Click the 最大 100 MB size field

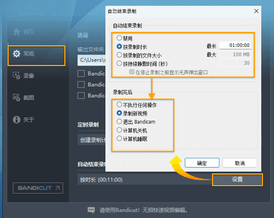coord(235,54)
